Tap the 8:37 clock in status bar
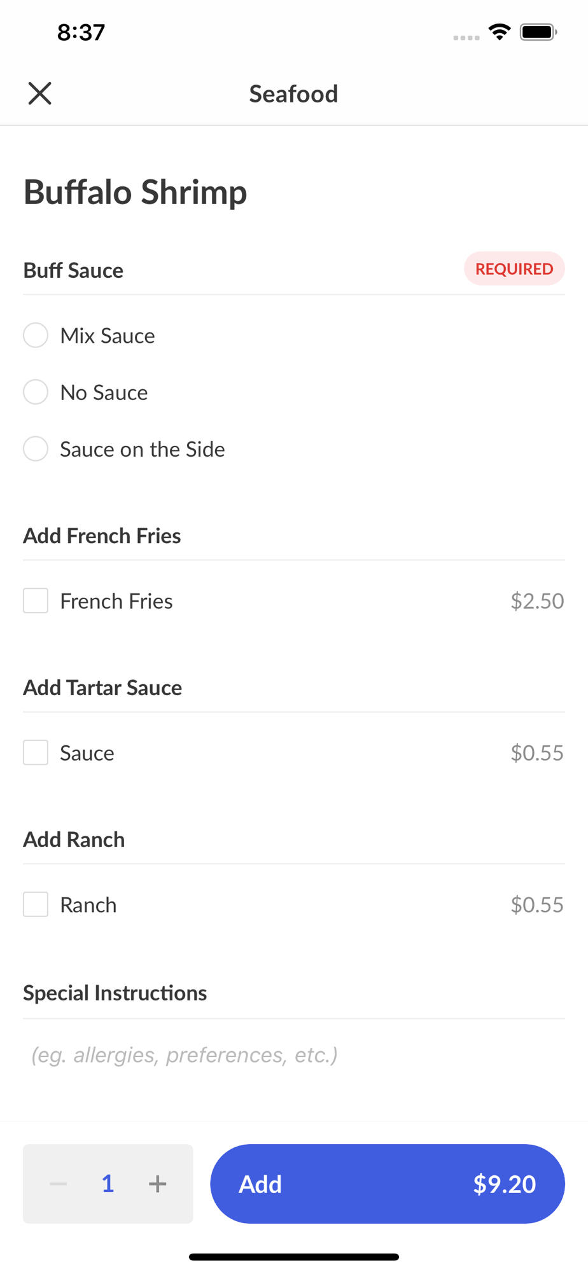 pyautogui.click(x=81, y=32)
